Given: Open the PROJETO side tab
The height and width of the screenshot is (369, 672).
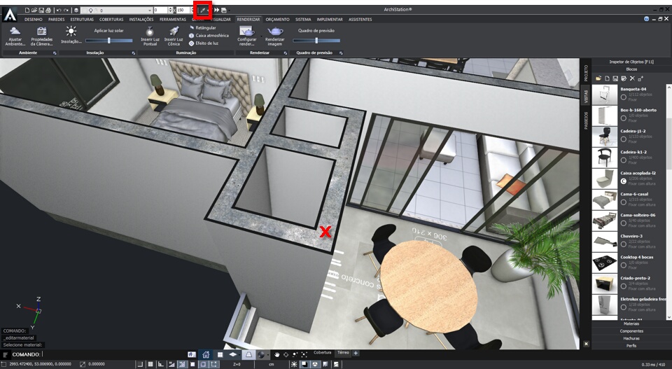Looking at the screenshot, I should point(586,73).
